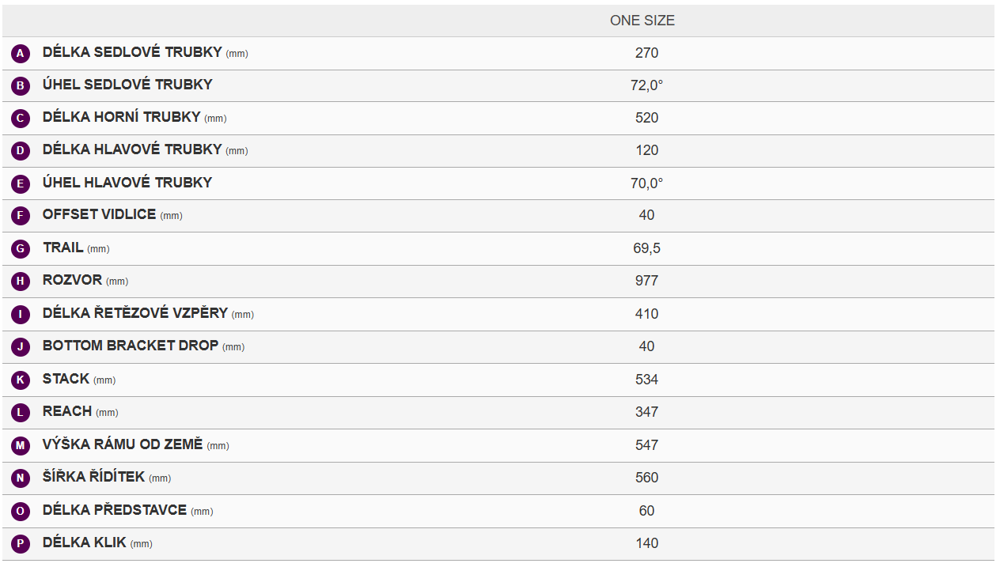Select the purple H badge beside ROZVOR
This screenshot has width=1000, height=567.
click(21, 282)
